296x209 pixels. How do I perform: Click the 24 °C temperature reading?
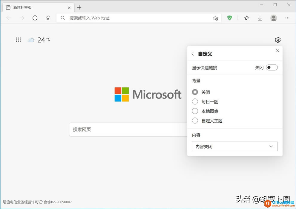click(x=44, y=40)
